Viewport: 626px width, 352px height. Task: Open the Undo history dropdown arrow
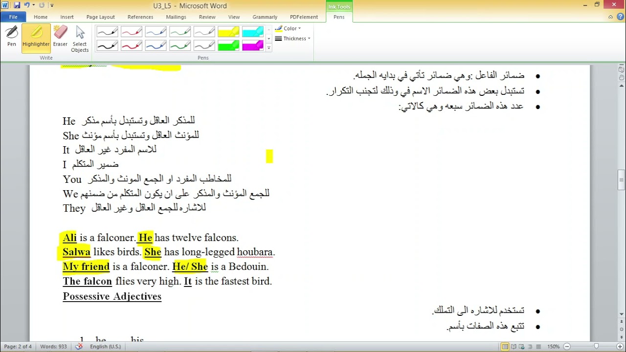point(33,5)
